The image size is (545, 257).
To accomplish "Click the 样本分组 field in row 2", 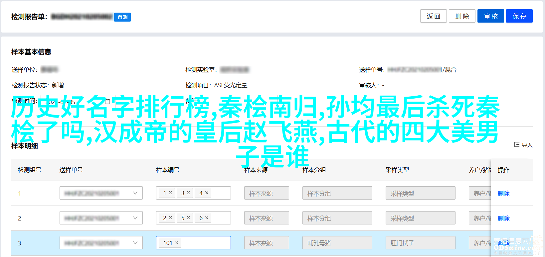I will pyautogui.click(x=337, y=218).
